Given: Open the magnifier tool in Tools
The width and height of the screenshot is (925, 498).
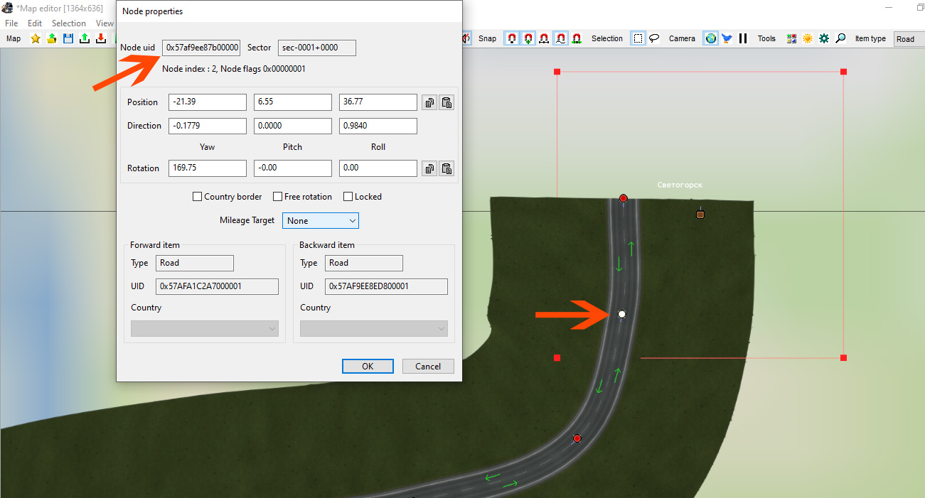Looking at the screenshot, I should click(x=840, y=38).
